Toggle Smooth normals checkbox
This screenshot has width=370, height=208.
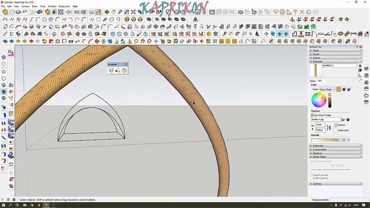[x=312, y=175]
